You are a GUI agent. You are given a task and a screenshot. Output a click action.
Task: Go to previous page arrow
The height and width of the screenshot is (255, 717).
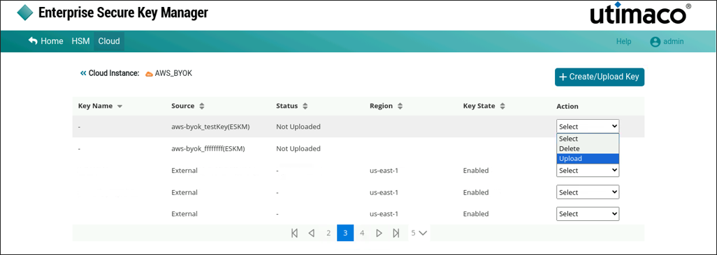coord(312,233)
